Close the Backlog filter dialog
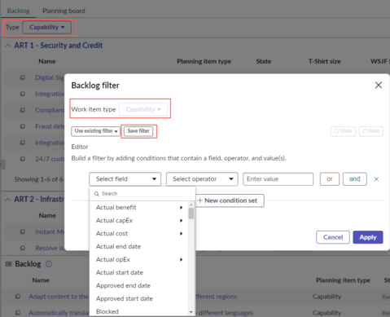 (379, 86)
